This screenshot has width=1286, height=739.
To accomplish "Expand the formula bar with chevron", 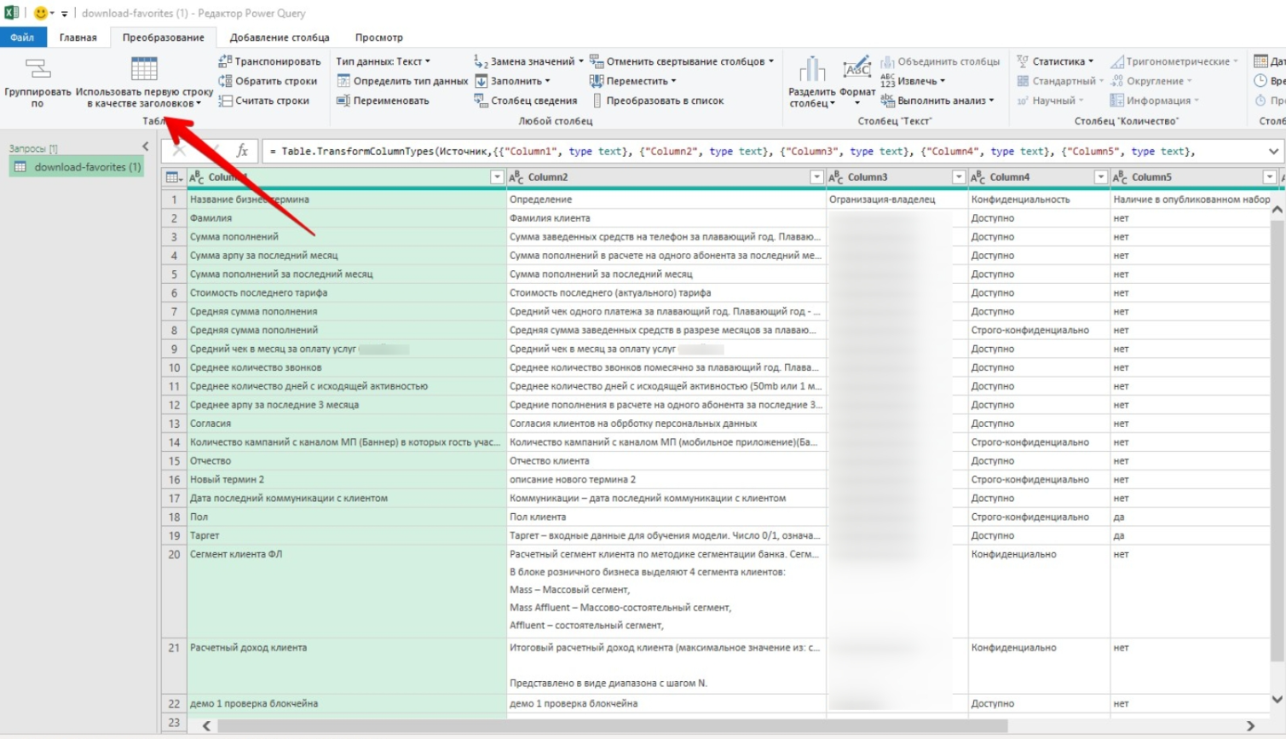I will (x=1273, y=151).
